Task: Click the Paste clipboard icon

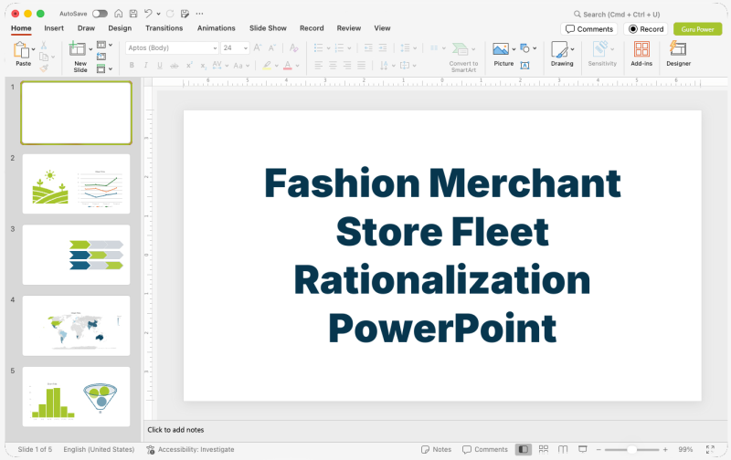Action: (21, 49)
